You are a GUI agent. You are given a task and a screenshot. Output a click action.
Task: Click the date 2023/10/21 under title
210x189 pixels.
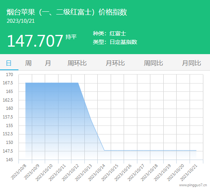click(21, 21)
